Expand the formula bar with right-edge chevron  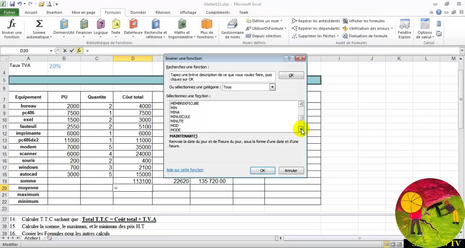coord(462,51)
